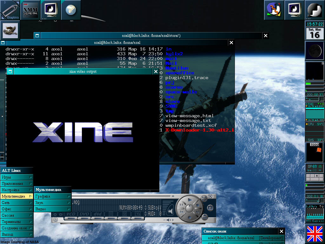The image size is (325, 244).
Task: Click the xine power/exit icon
Action: pos(56,220)
